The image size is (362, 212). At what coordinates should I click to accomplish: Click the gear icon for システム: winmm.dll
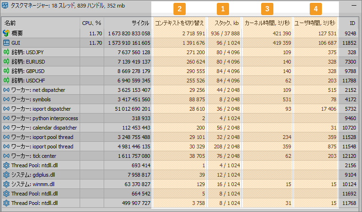click(6, 184)
